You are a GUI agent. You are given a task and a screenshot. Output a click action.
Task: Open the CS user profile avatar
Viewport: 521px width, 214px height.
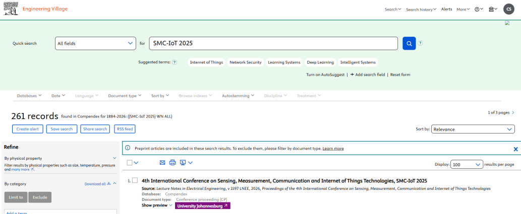pos(509,9)
